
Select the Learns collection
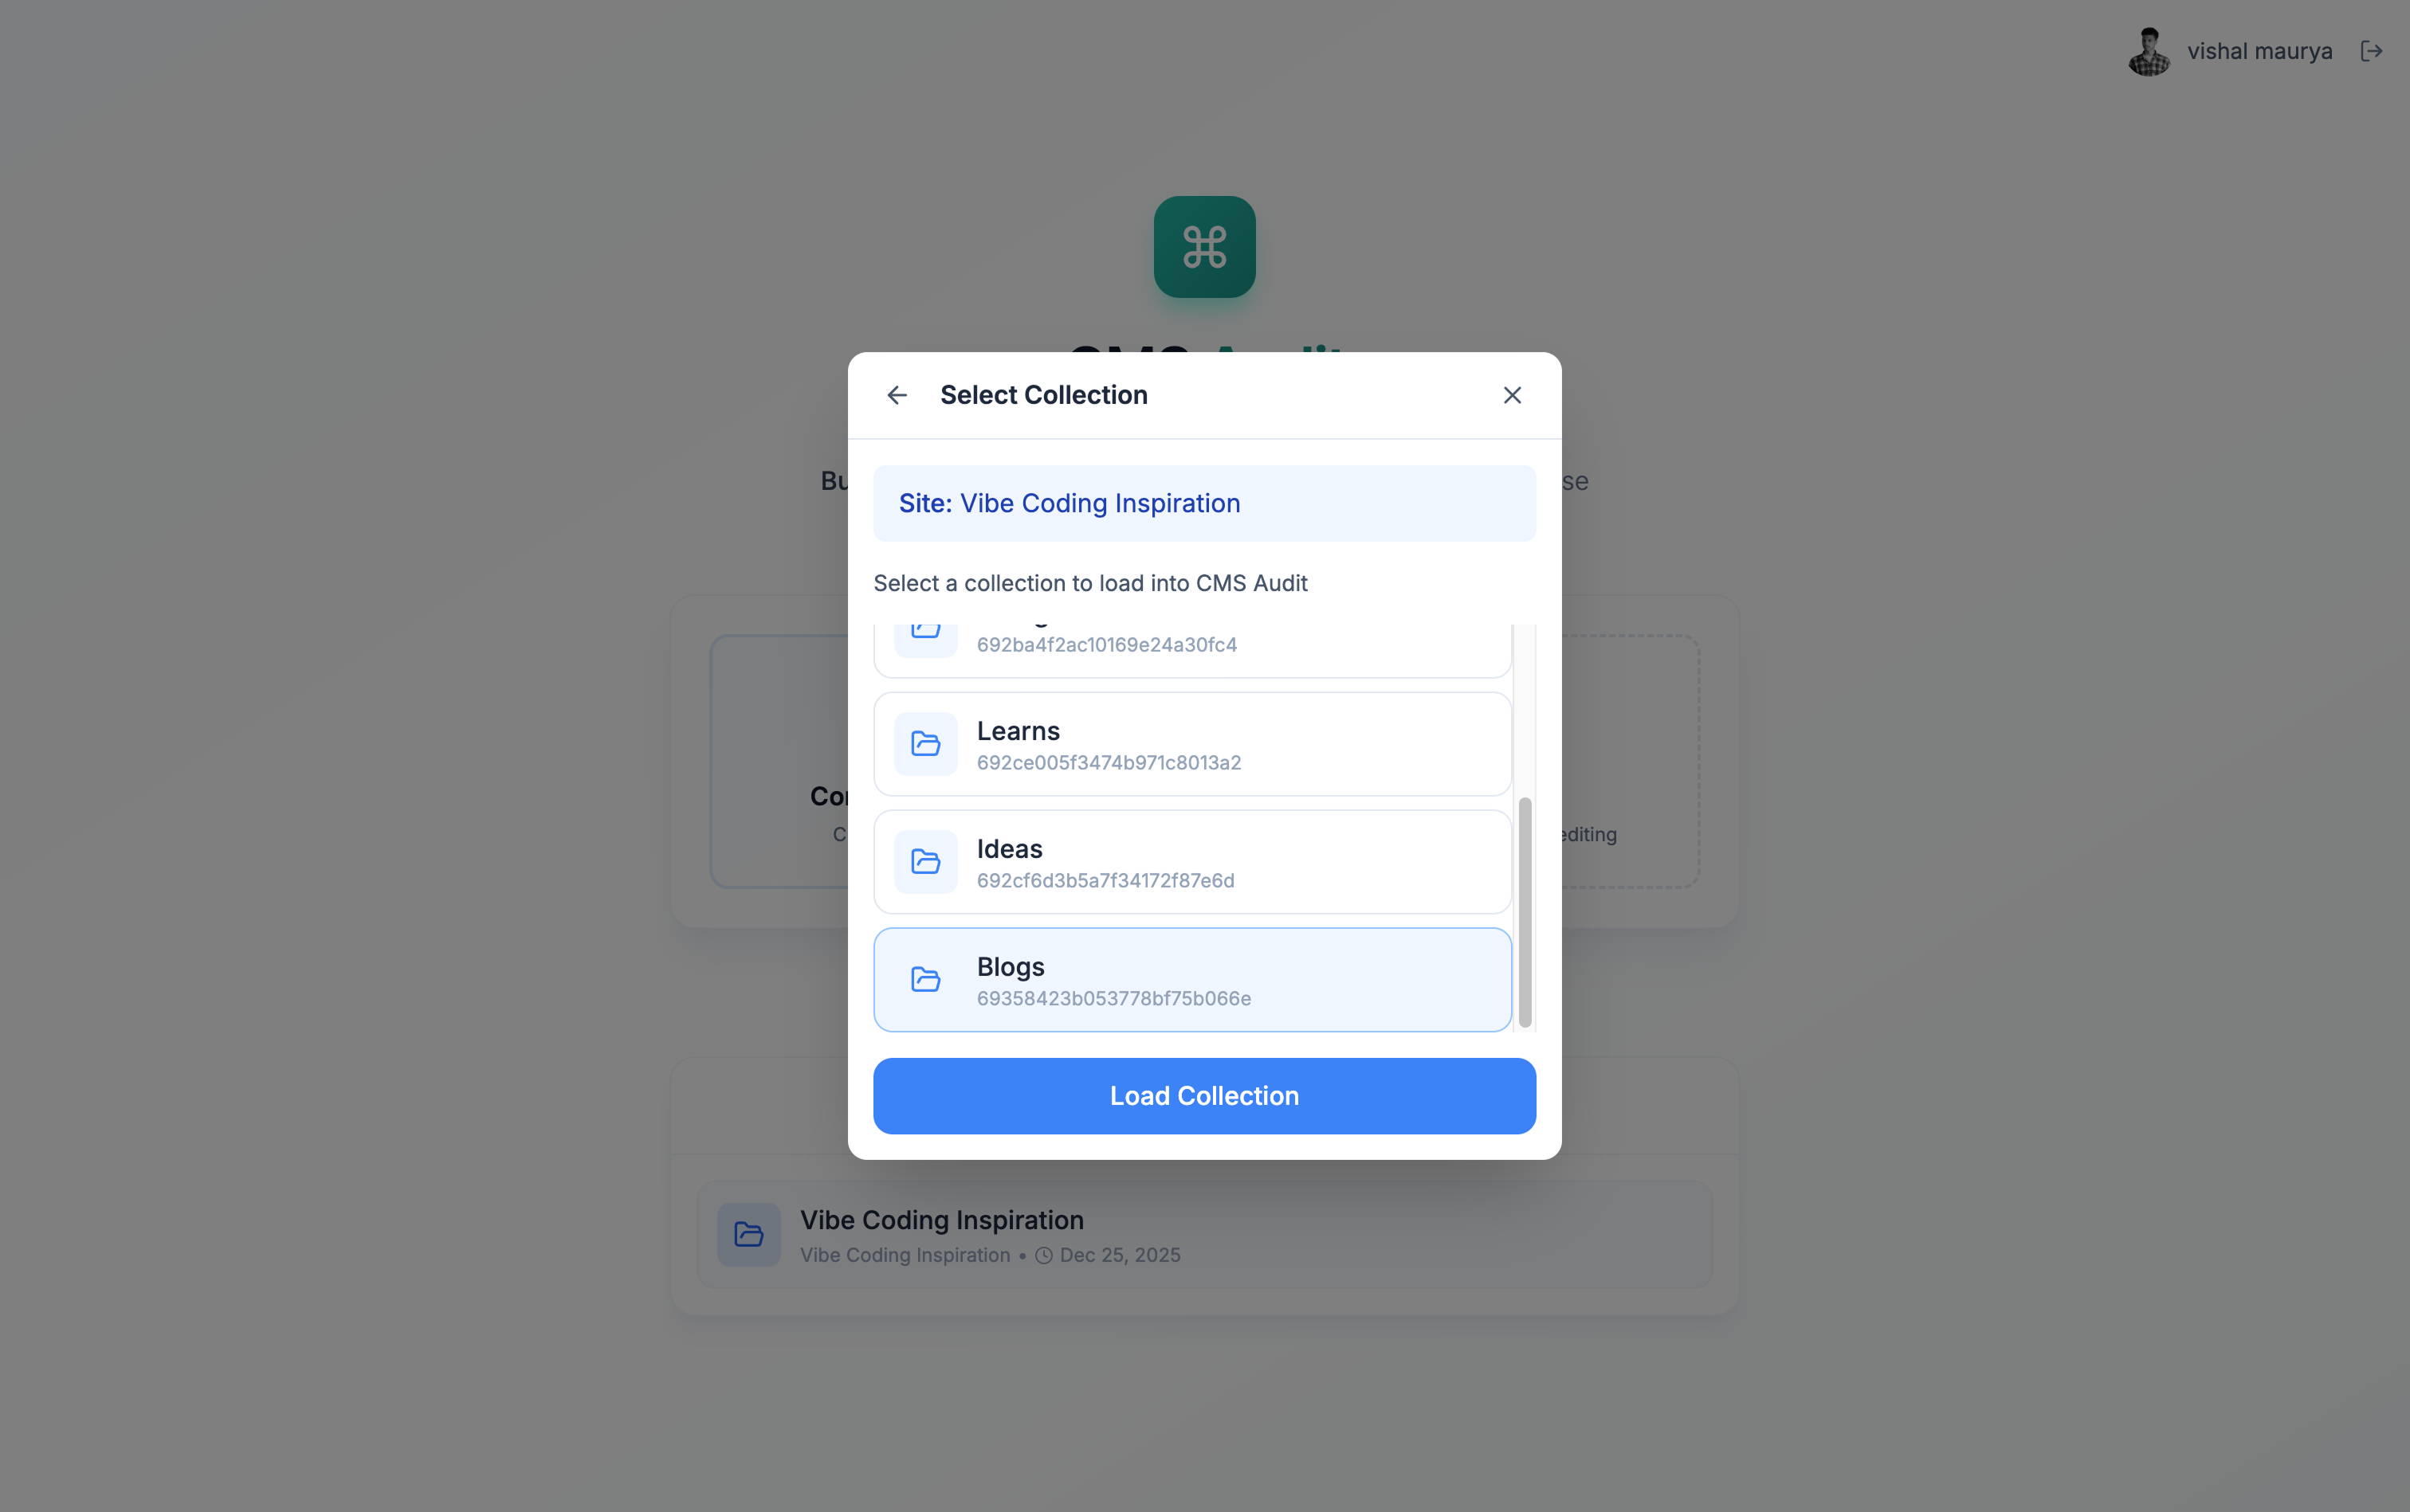[x=1191, y=743]
